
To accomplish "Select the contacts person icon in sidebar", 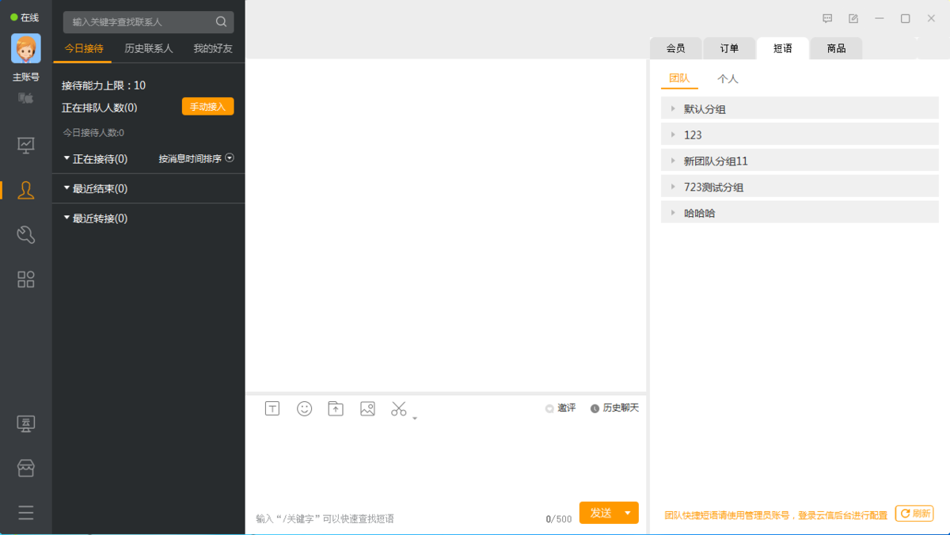I will pos(26,190).
